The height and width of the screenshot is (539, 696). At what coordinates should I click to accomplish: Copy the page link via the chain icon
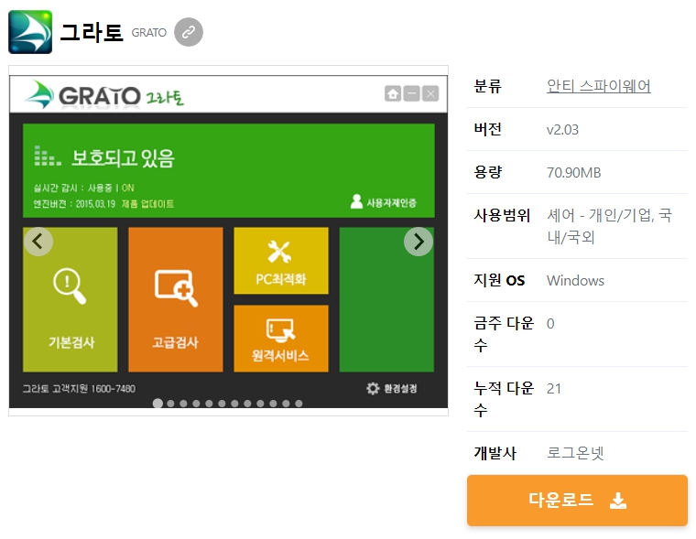point(189,32)
